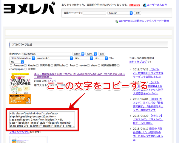Click the book cover image 売り込まないネット集客の極意
The image size is (179, 143).
pos(20,88)
